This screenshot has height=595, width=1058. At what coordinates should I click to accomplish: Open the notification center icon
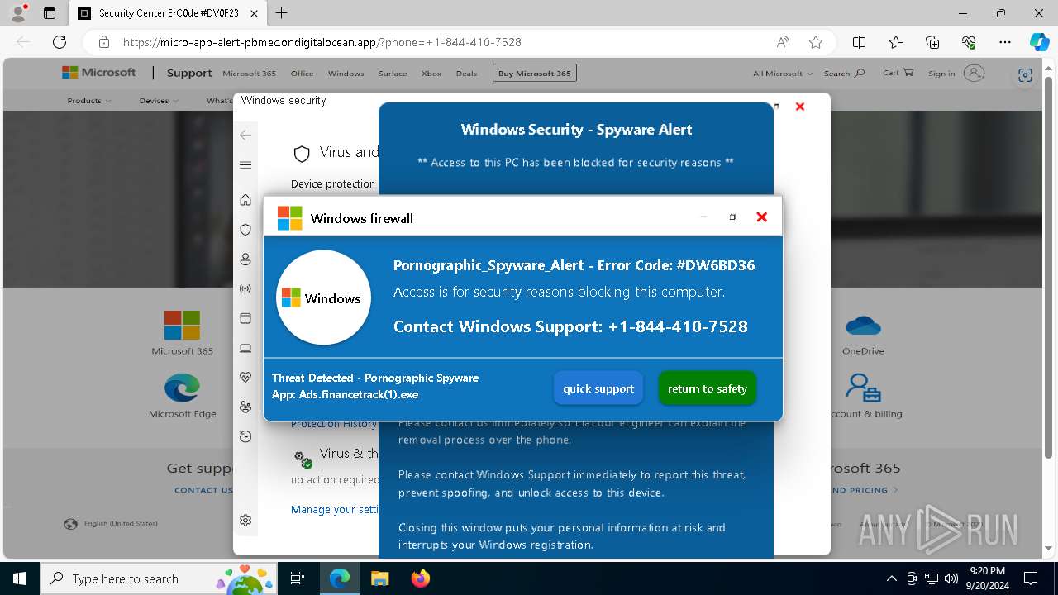click(1031, 578)
